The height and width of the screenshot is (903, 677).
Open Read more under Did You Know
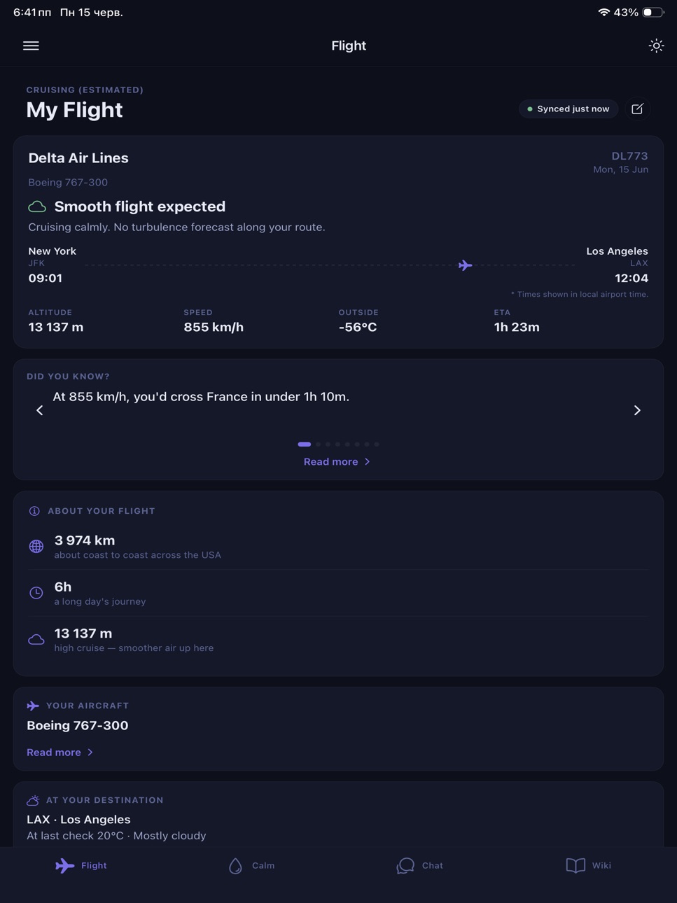[337, 462]
